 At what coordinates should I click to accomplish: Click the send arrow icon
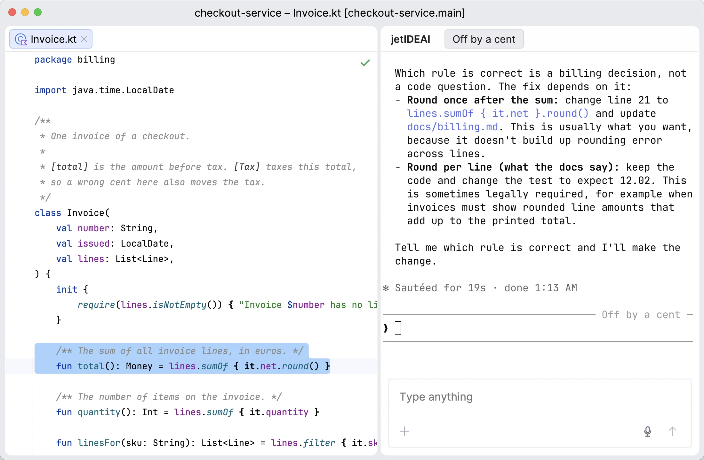point(673,431)
